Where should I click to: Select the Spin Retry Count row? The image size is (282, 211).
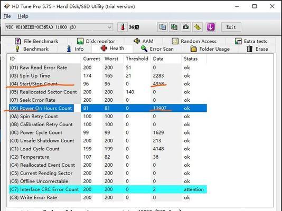click(108, 116)
